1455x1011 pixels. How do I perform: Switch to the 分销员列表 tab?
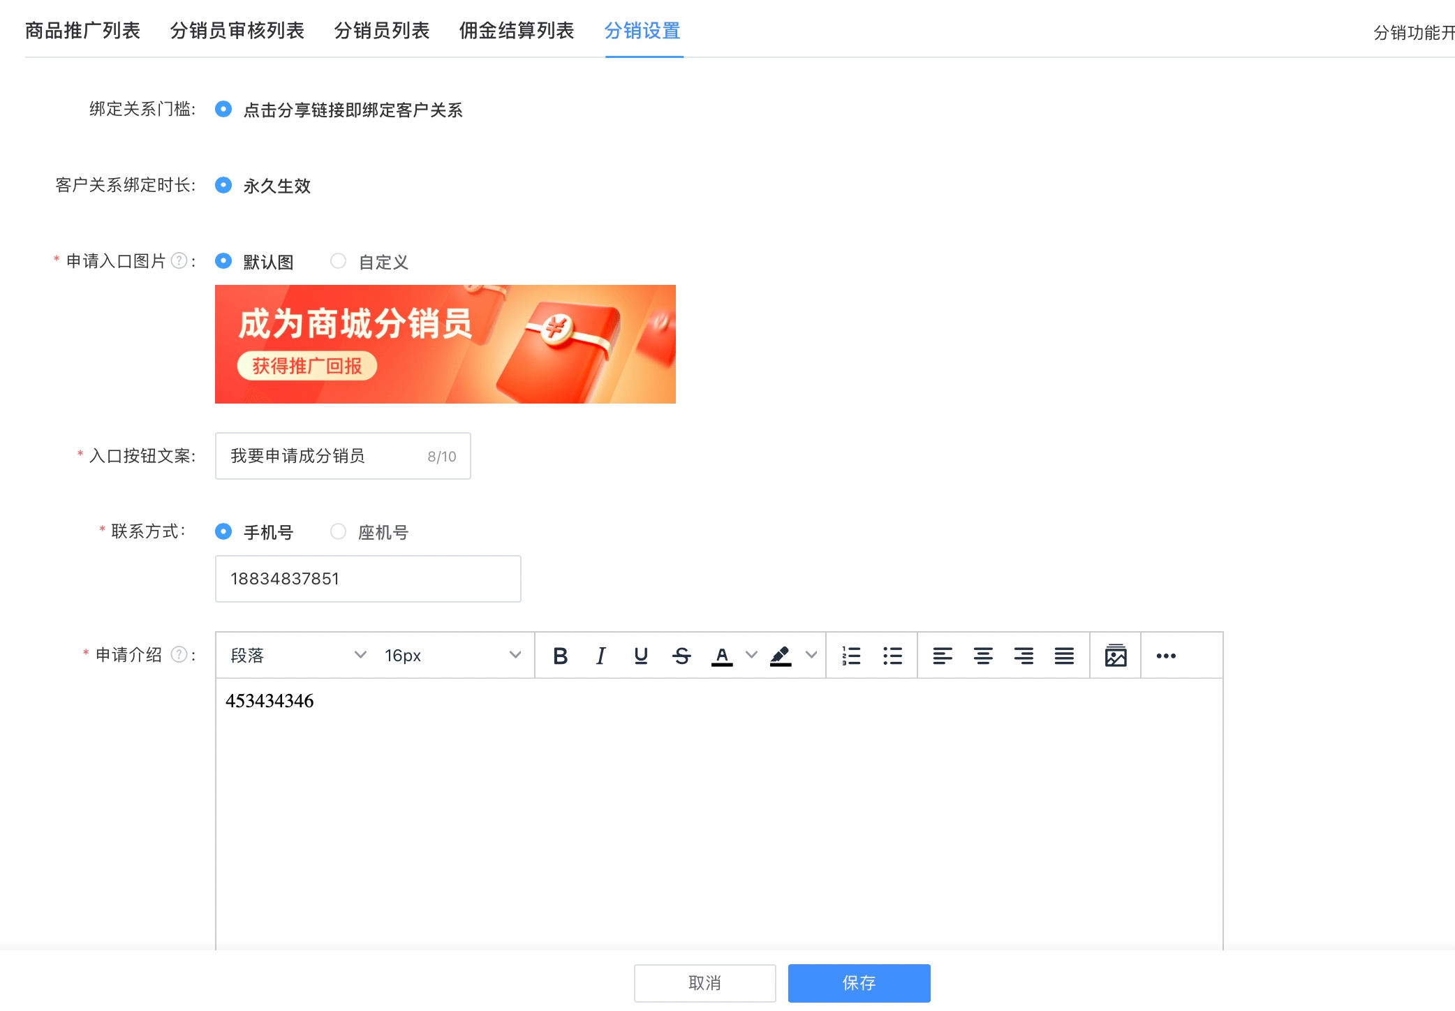(x=382, y=31)
